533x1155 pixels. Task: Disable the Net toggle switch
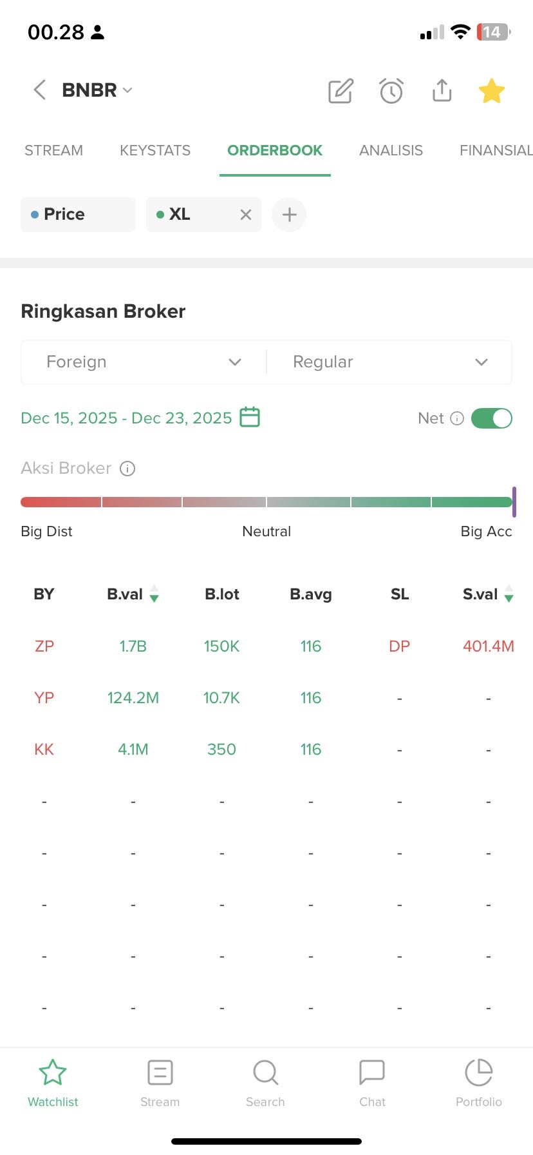point(491,418)
